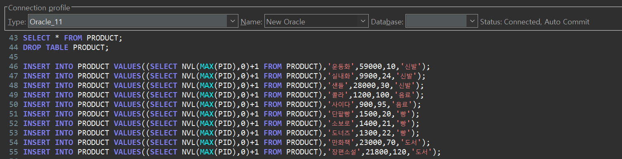Open the Type dropdown showing Oracle_11
Screen dimensions: 622x159
pyautogui.click(x=133, y=21)
